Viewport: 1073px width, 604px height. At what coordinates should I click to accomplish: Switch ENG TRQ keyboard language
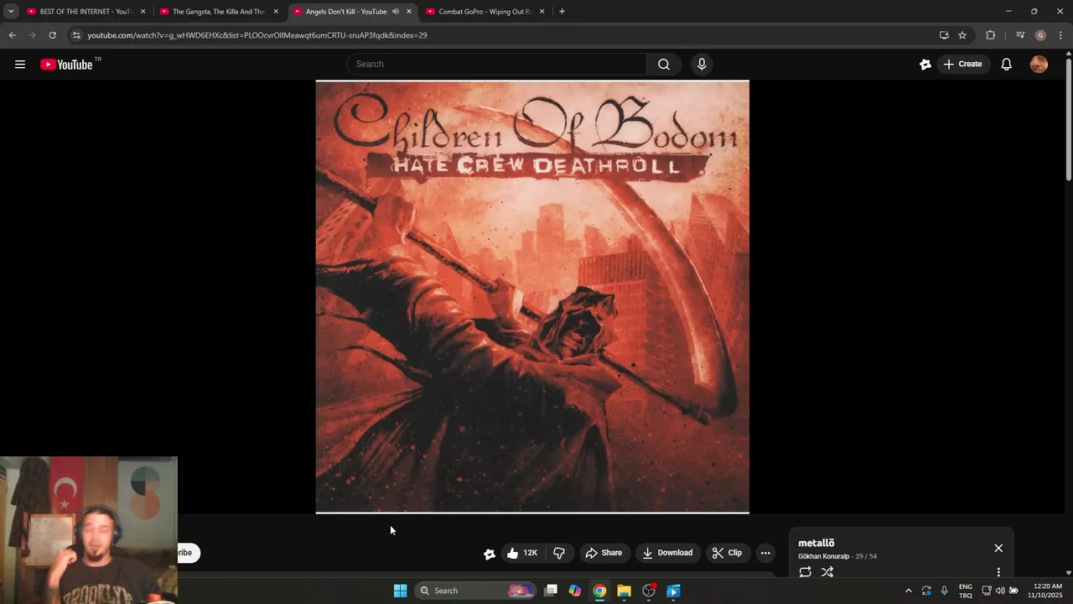tap(966, 591)
